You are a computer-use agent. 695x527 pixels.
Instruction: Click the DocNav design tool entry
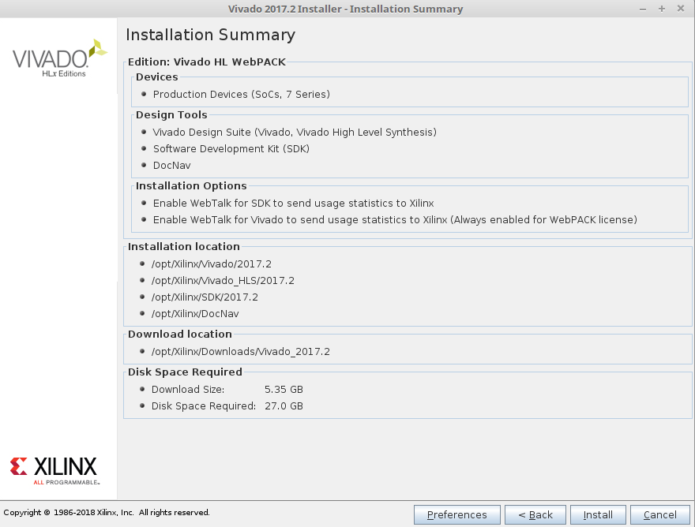click(x=171, y=166)
